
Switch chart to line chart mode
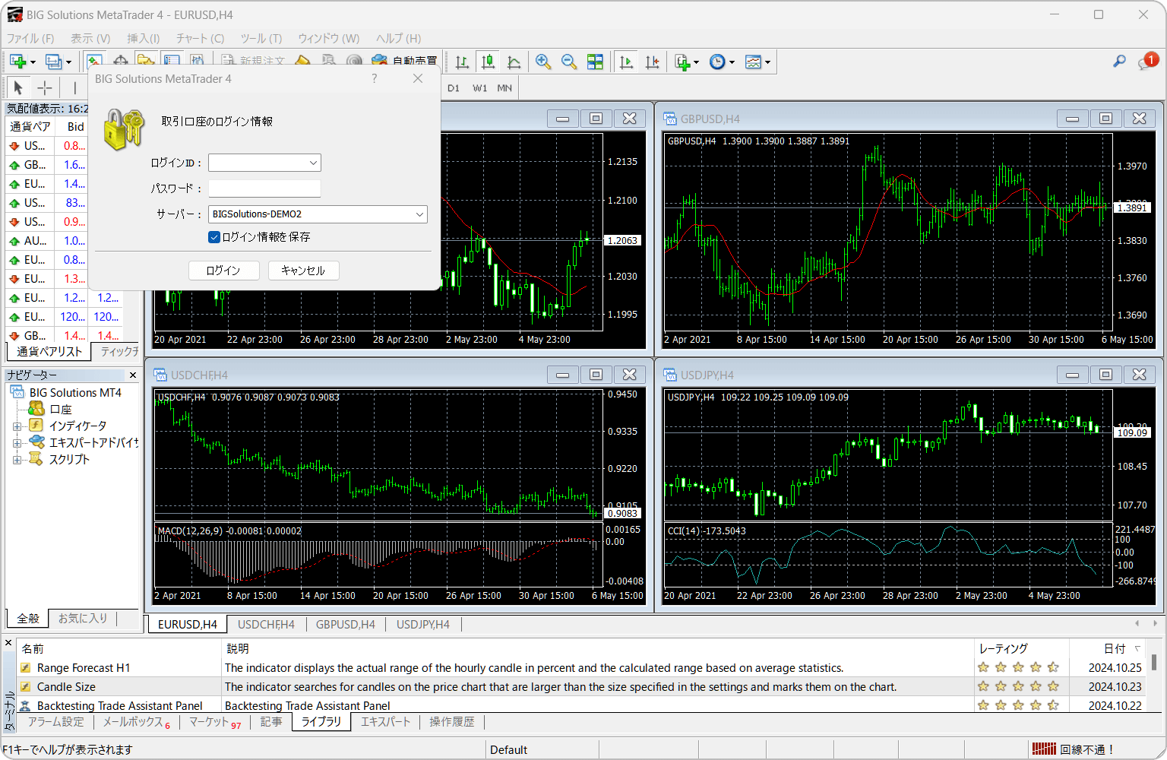point(514,62)
